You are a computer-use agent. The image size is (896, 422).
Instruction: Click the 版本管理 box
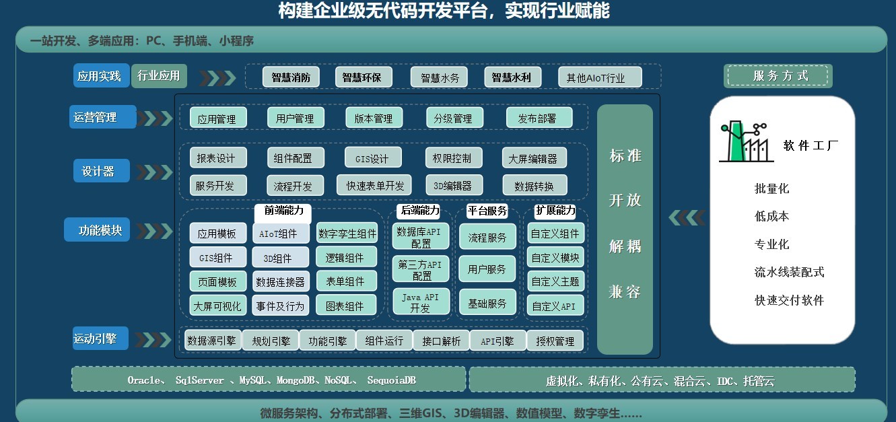[374, 118]
